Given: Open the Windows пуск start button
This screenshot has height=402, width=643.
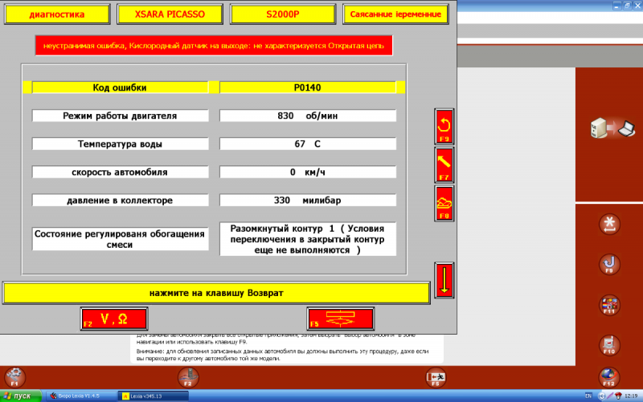Looking at the screenshot, I should tap(20, 396).
